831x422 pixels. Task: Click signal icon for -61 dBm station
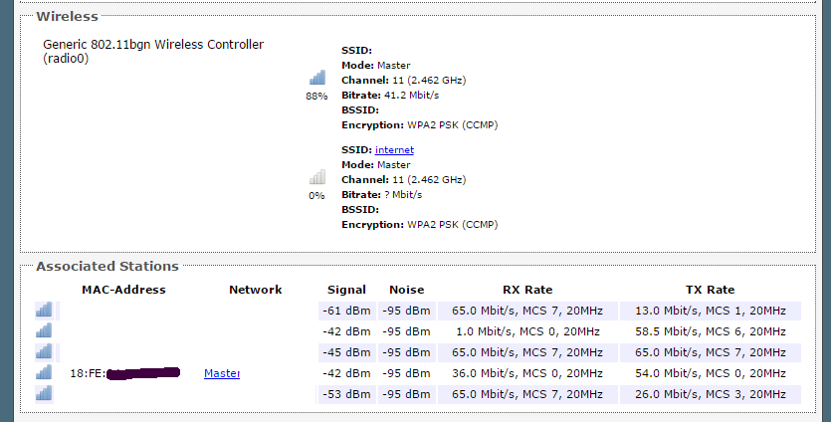point(44,310)
